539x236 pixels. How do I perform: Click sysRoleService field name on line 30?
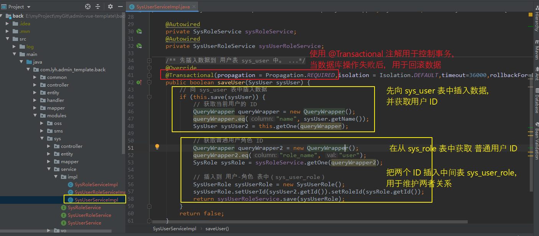click(x=269, y=31)
